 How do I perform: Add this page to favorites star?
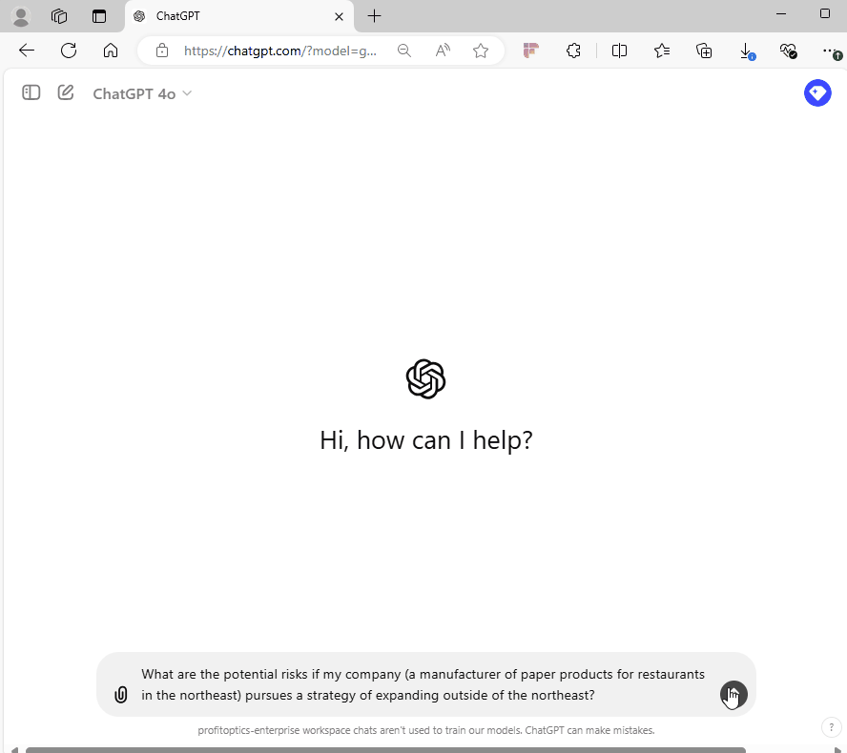coord(480,51)
